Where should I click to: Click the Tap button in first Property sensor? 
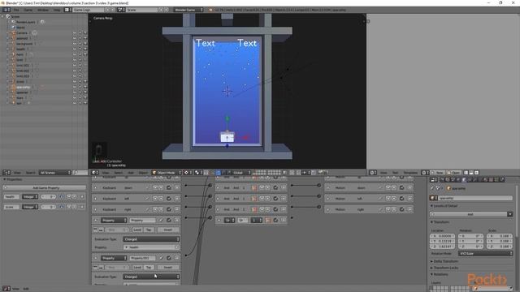pyautogui.click(x=149, y=230)
